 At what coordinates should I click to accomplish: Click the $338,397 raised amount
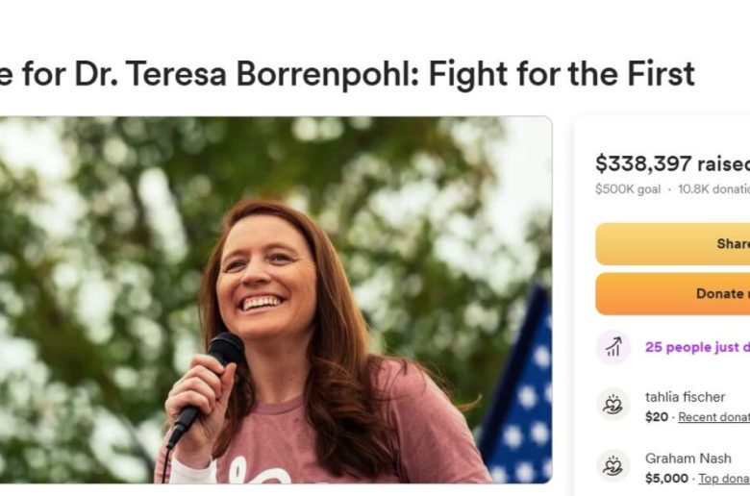(671, 163)
